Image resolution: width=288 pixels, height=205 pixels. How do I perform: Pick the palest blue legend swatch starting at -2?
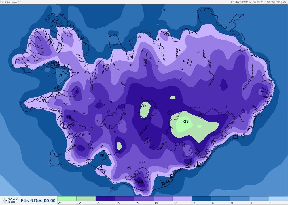[x=278, y=199]
